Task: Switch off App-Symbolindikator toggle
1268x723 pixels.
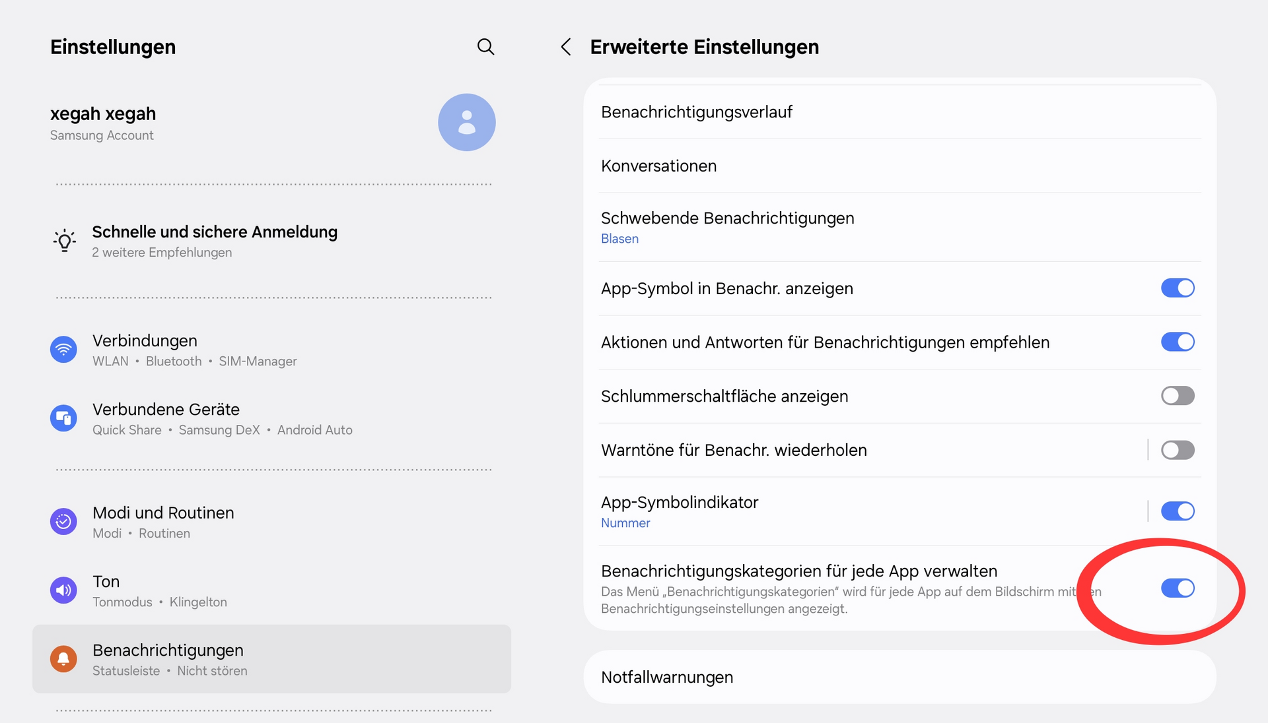Action: [1178, 511]
